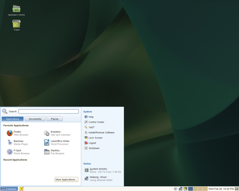The width and height of the screenshot is (239, 191).
Task: Launch Firefox Web Browser
Action: [x=18, y=133]
